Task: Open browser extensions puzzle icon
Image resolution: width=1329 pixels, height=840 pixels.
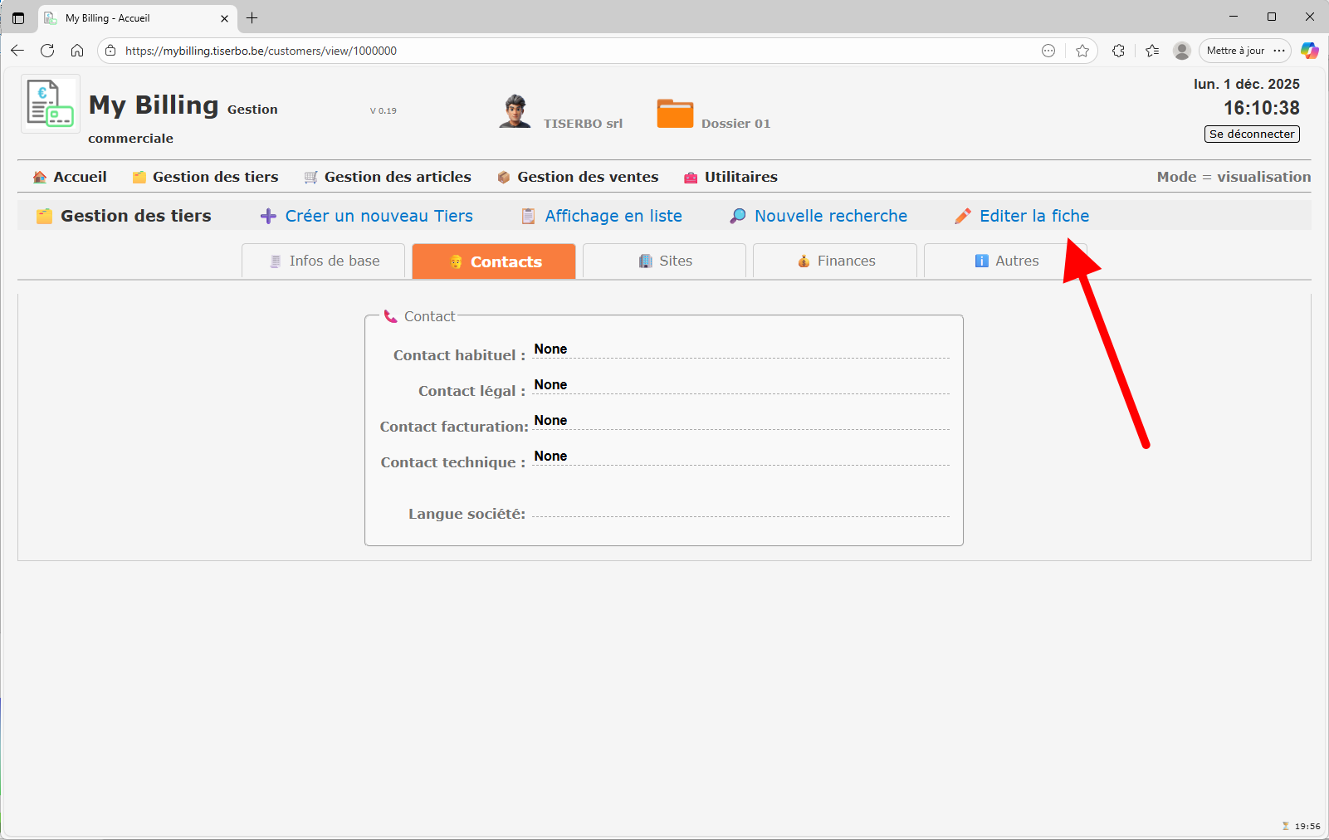Action: [x=1118, y=51]
